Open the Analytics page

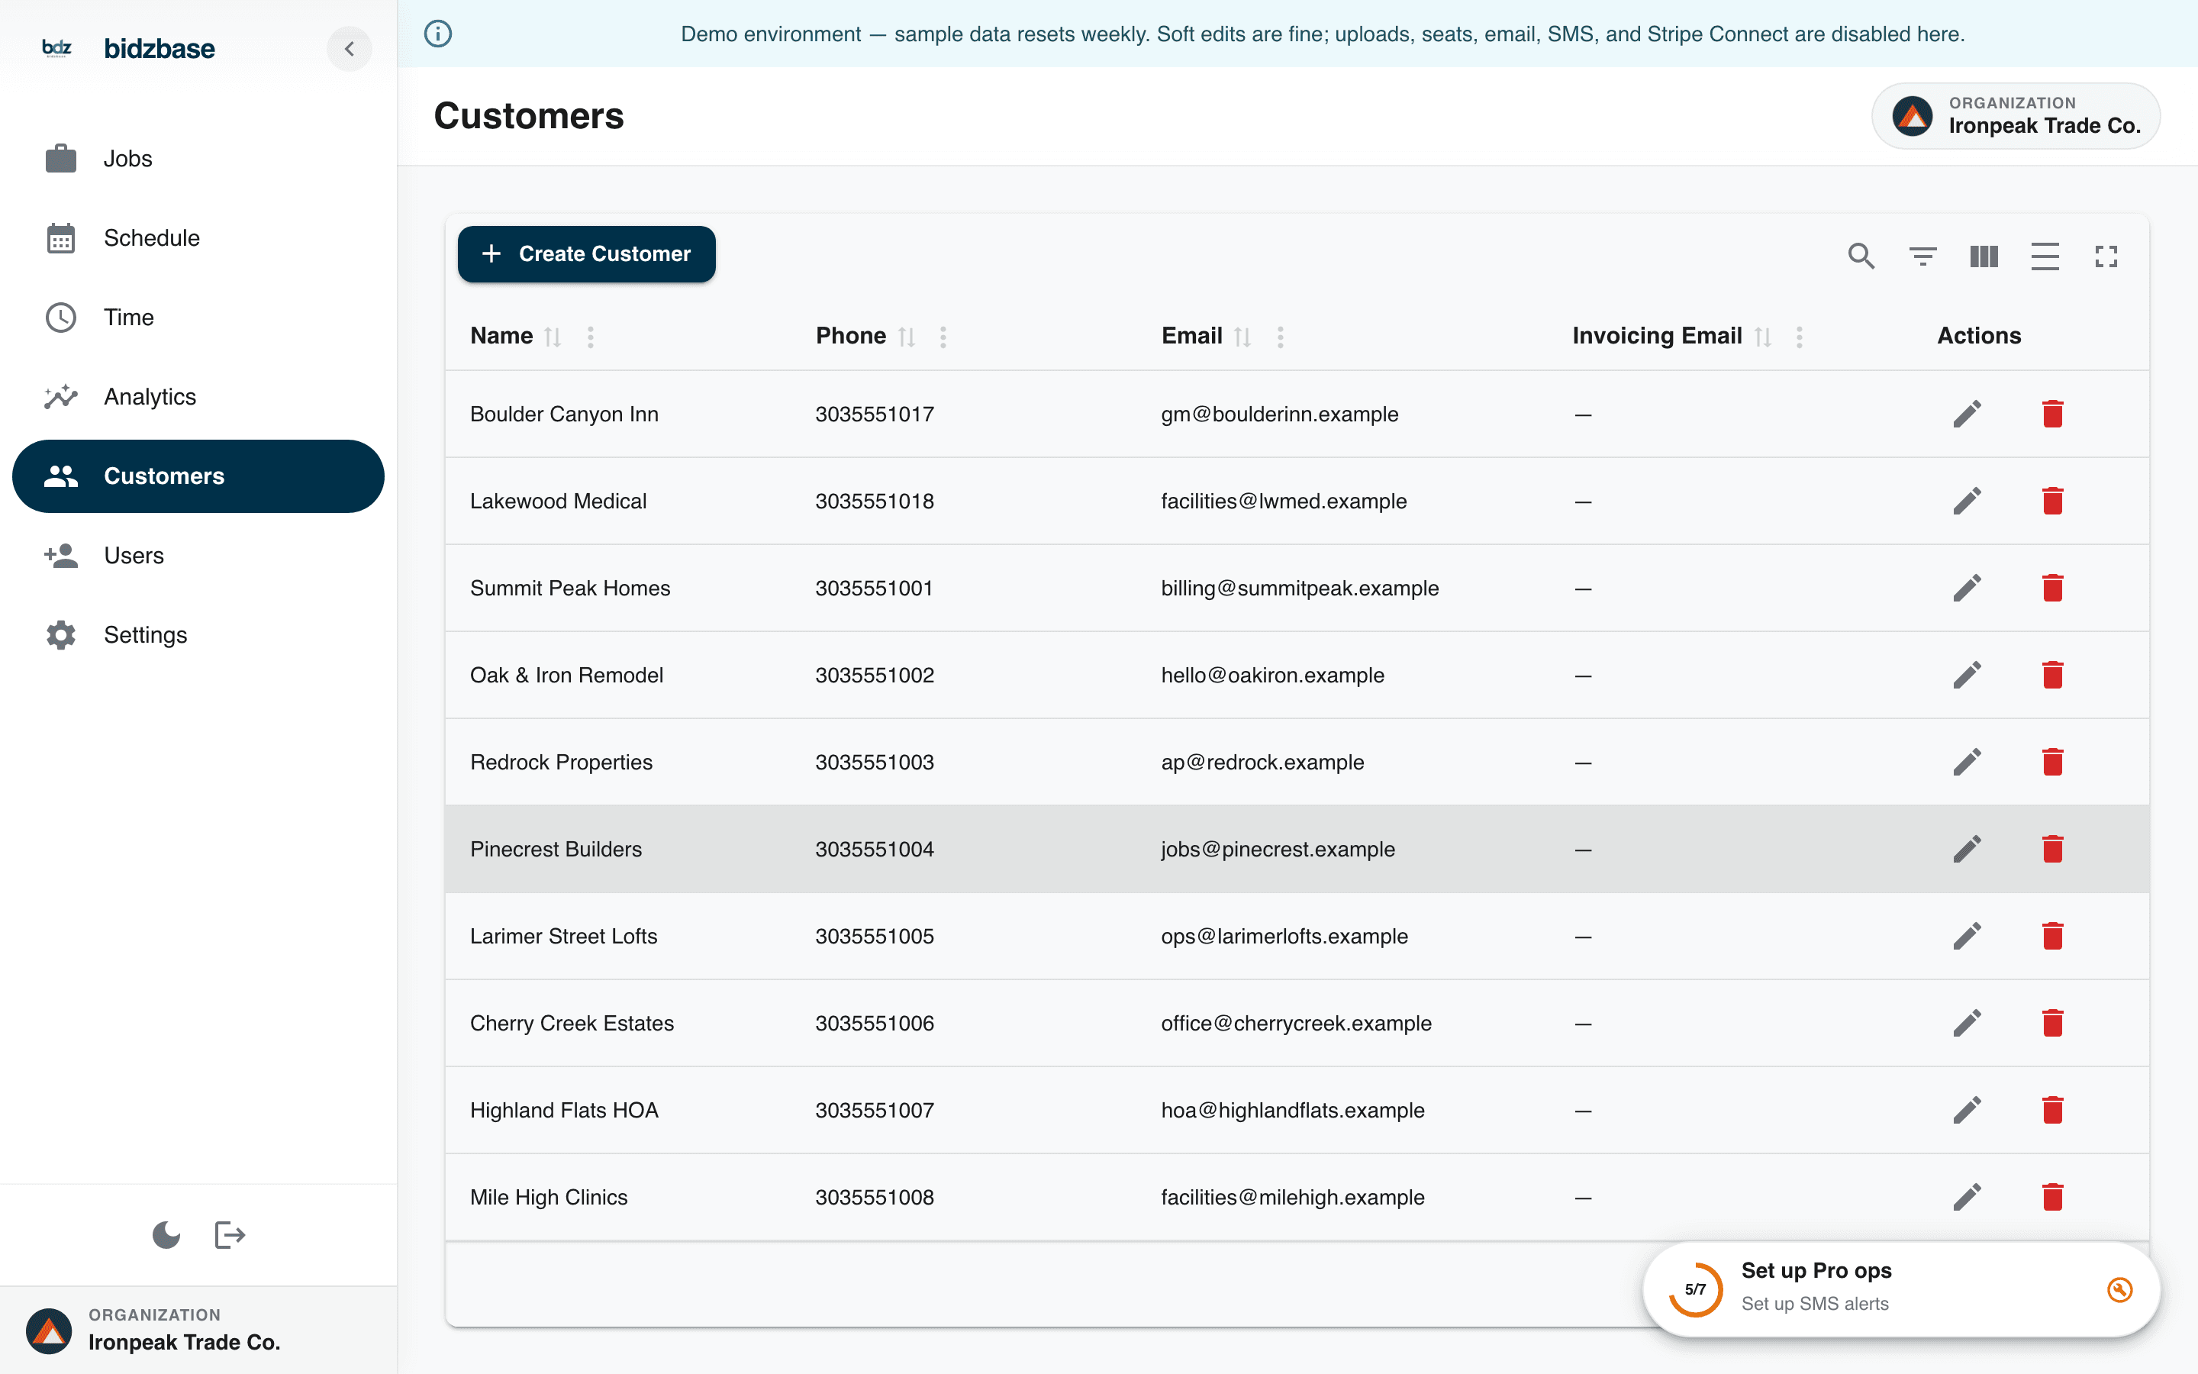tap(198, 396)
